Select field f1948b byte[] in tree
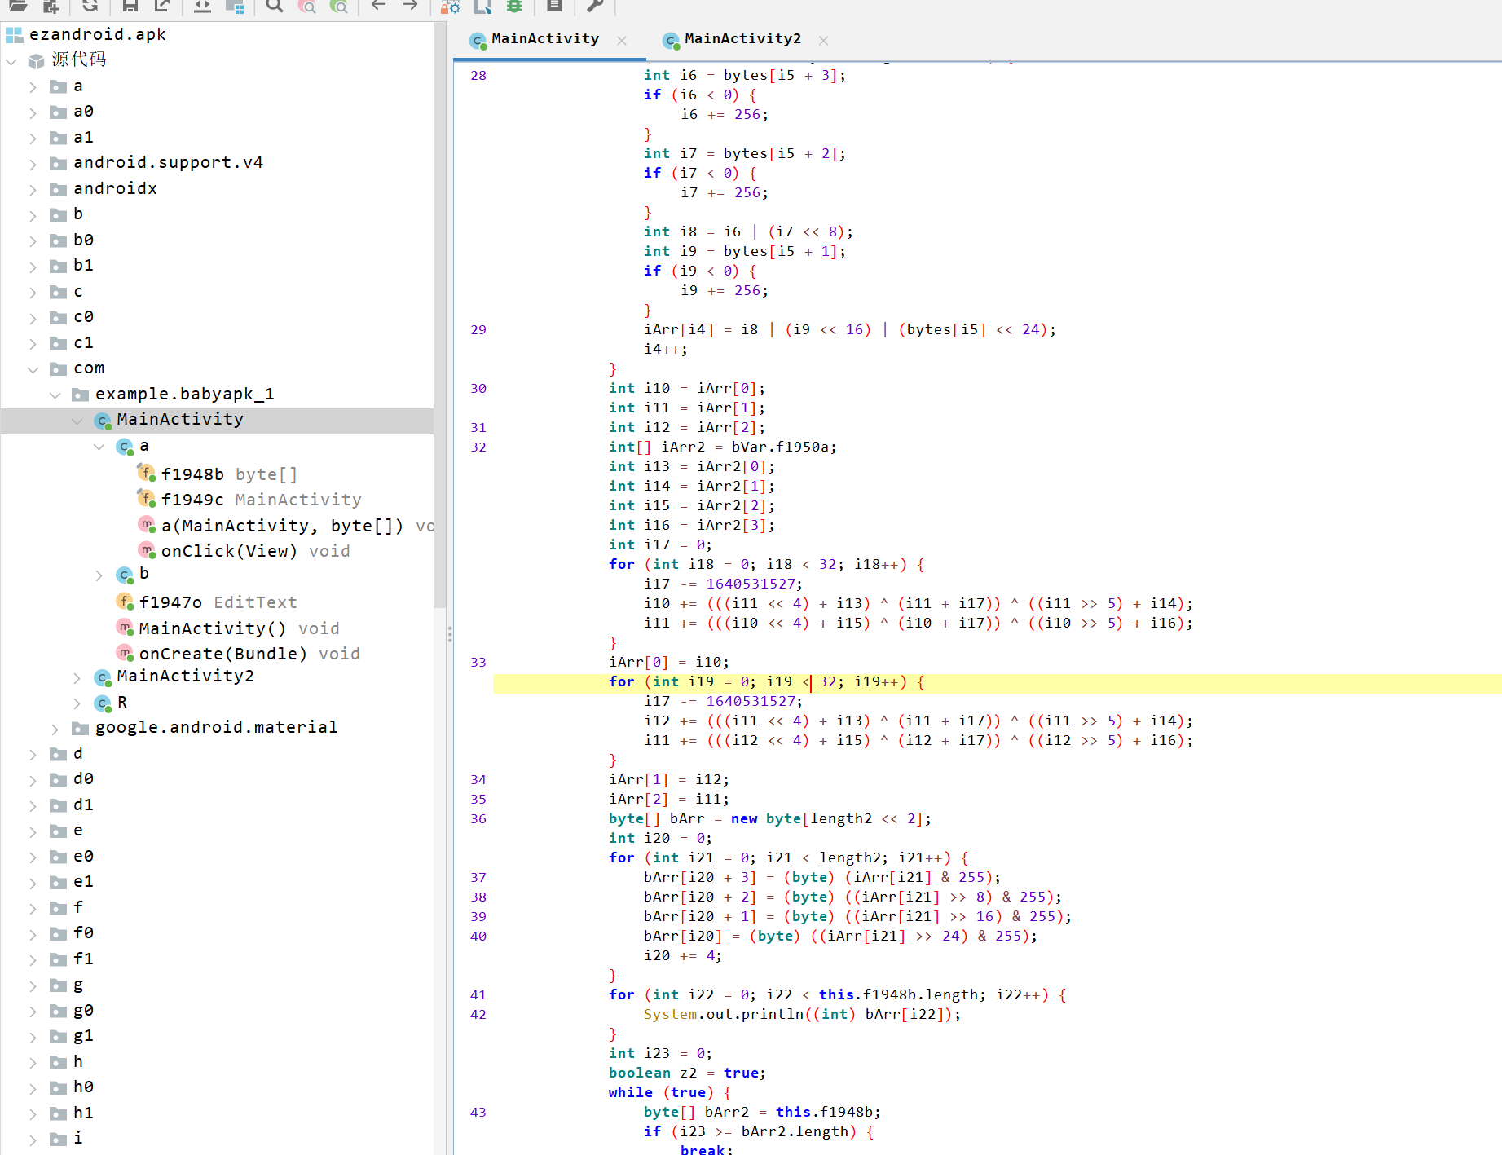 (x=229, y=474)
